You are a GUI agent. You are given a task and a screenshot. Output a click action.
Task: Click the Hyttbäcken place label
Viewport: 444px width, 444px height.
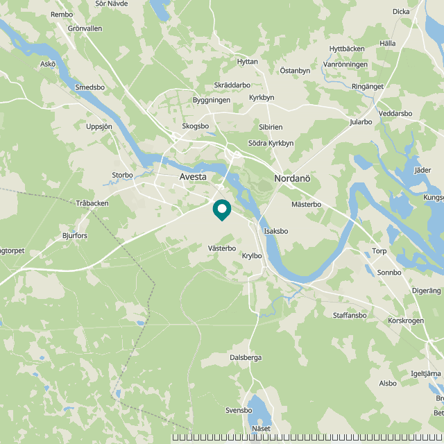pyautogui.click(x=347, y=49)
